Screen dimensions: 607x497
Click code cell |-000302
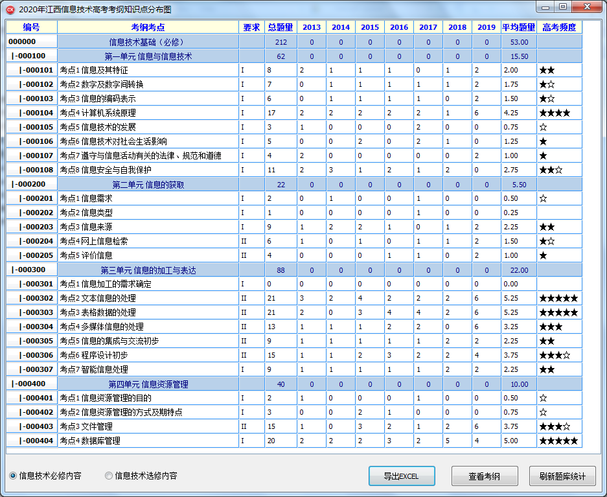[32, 298]
